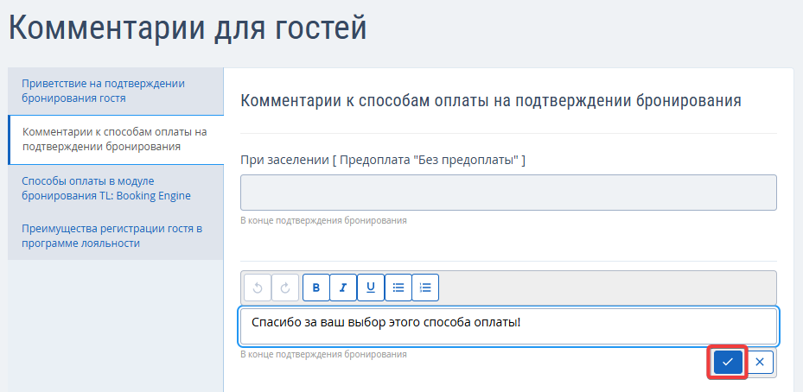The height and width of the screenshot is (392, 803).
Task: Select the 'Комментарии к способам оплаты' sidebar tab
Action: [115, 139]
